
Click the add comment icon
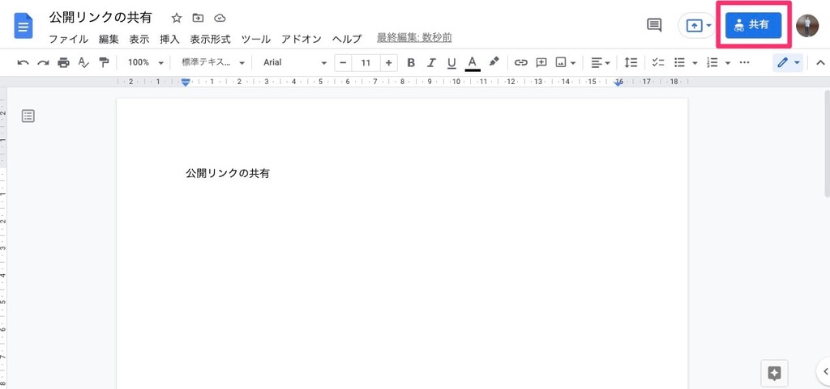tap(541, 63)
